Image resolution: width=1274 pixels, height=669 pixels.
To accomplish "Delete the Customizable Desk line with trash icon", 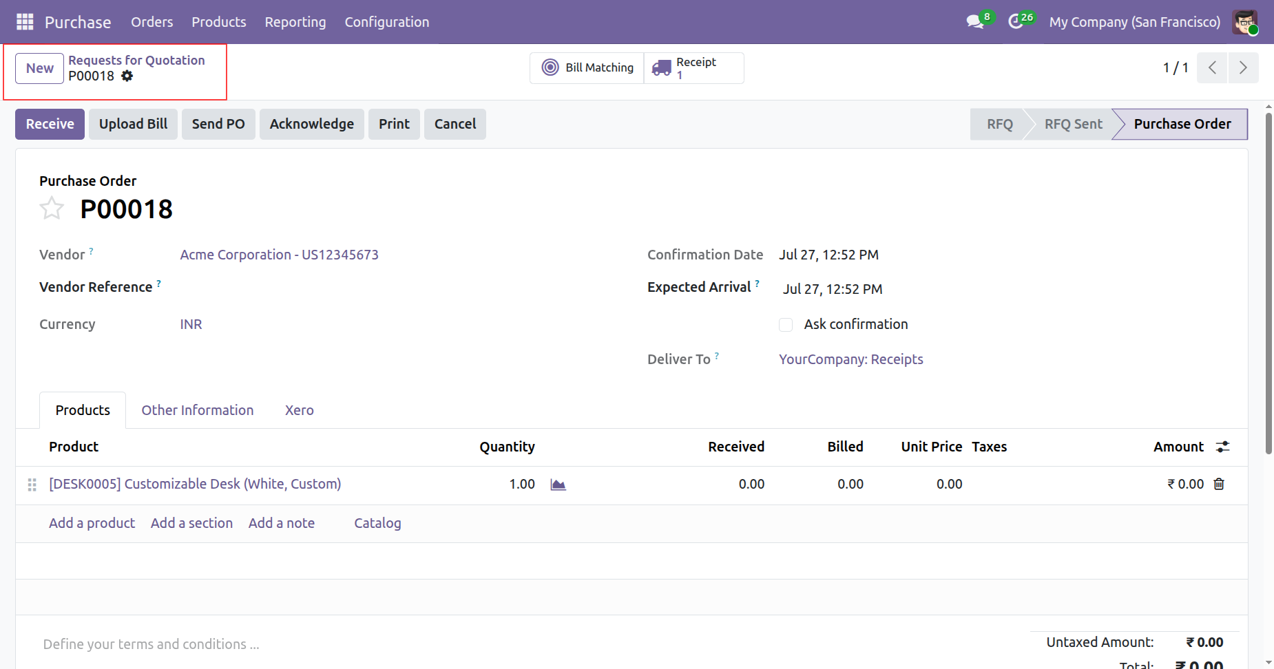I will pyautogui.click(x=1219, y=484).
